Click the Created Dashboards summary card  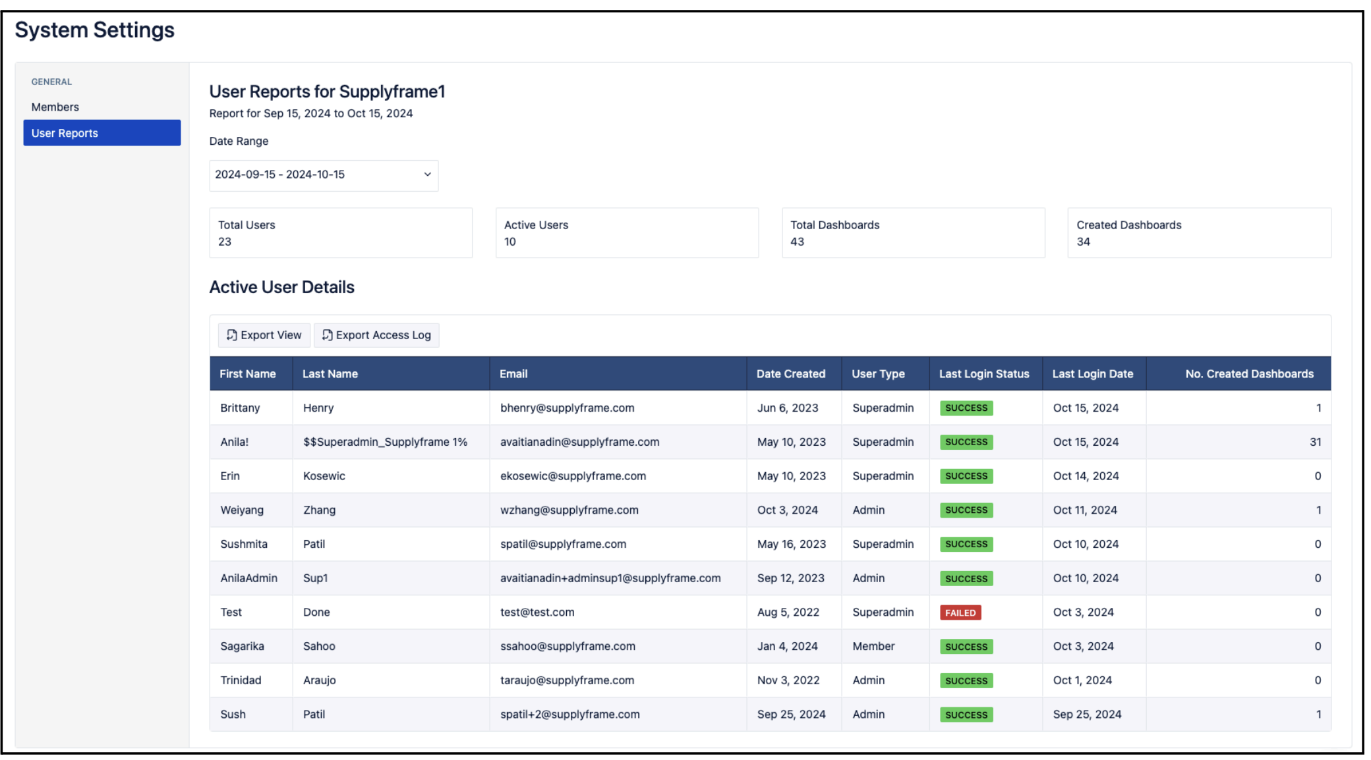[x=1198, y=233]
